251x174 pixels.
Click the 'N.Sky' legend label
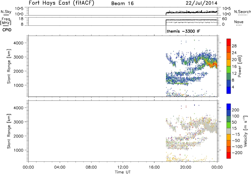tap(6, 12)
